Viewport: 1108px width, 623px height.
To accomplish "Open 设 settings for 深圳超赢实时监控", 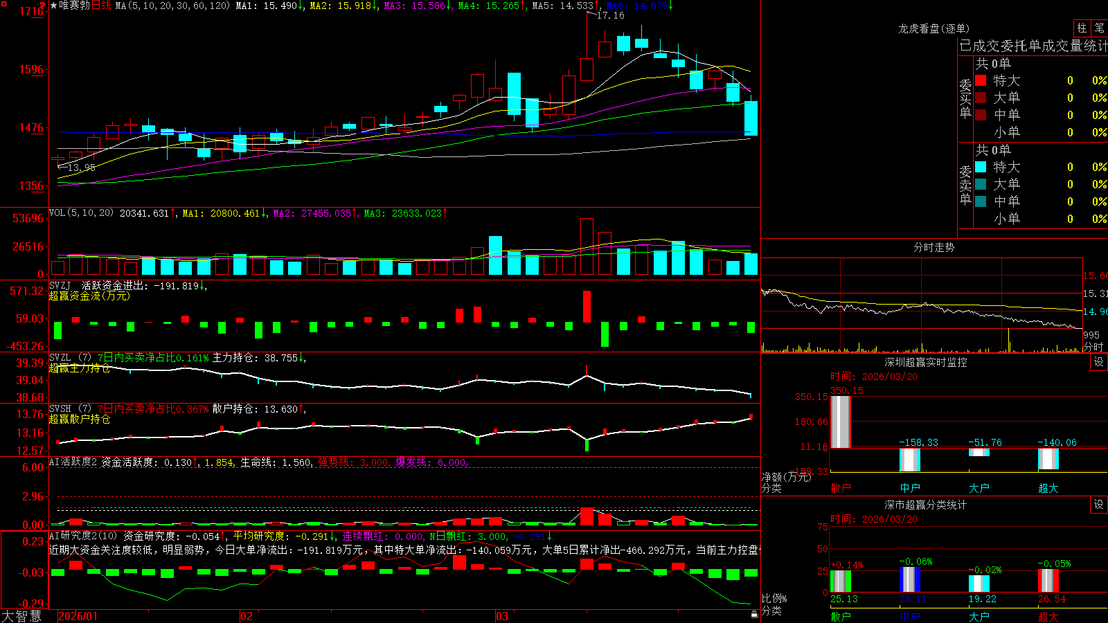I will pos(1099,362).
